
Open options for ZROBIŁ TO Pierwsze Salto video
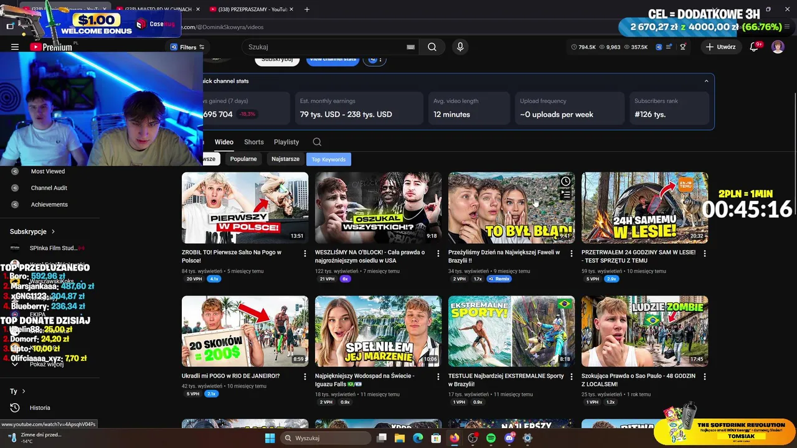(304, 253)
